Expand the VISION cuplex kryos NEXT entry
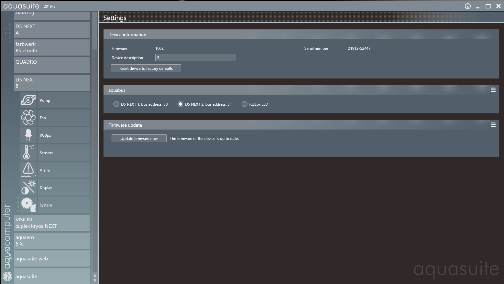 [52, 223]
